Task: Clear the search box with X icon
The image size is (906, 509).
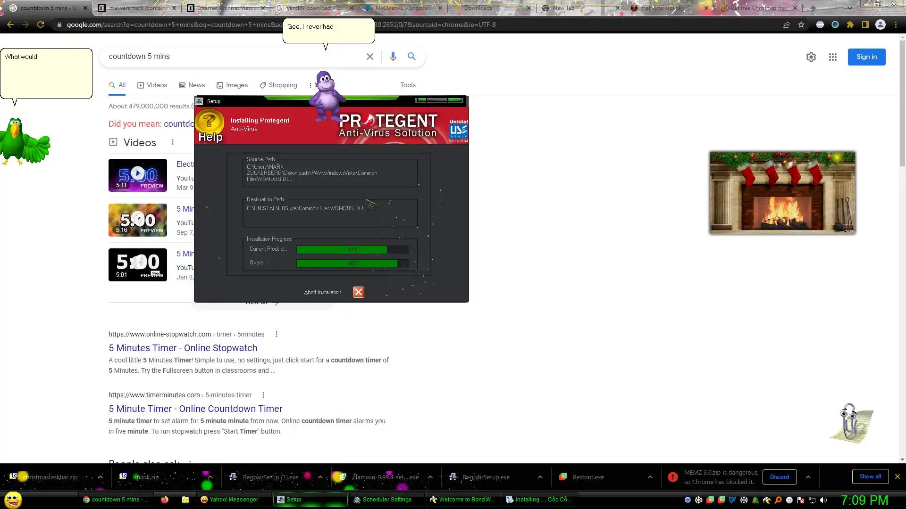Action: click(370, 57)
